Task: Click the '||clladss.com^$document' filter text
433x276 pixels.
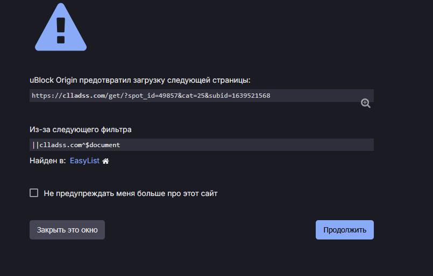Action: pos(76,145)
